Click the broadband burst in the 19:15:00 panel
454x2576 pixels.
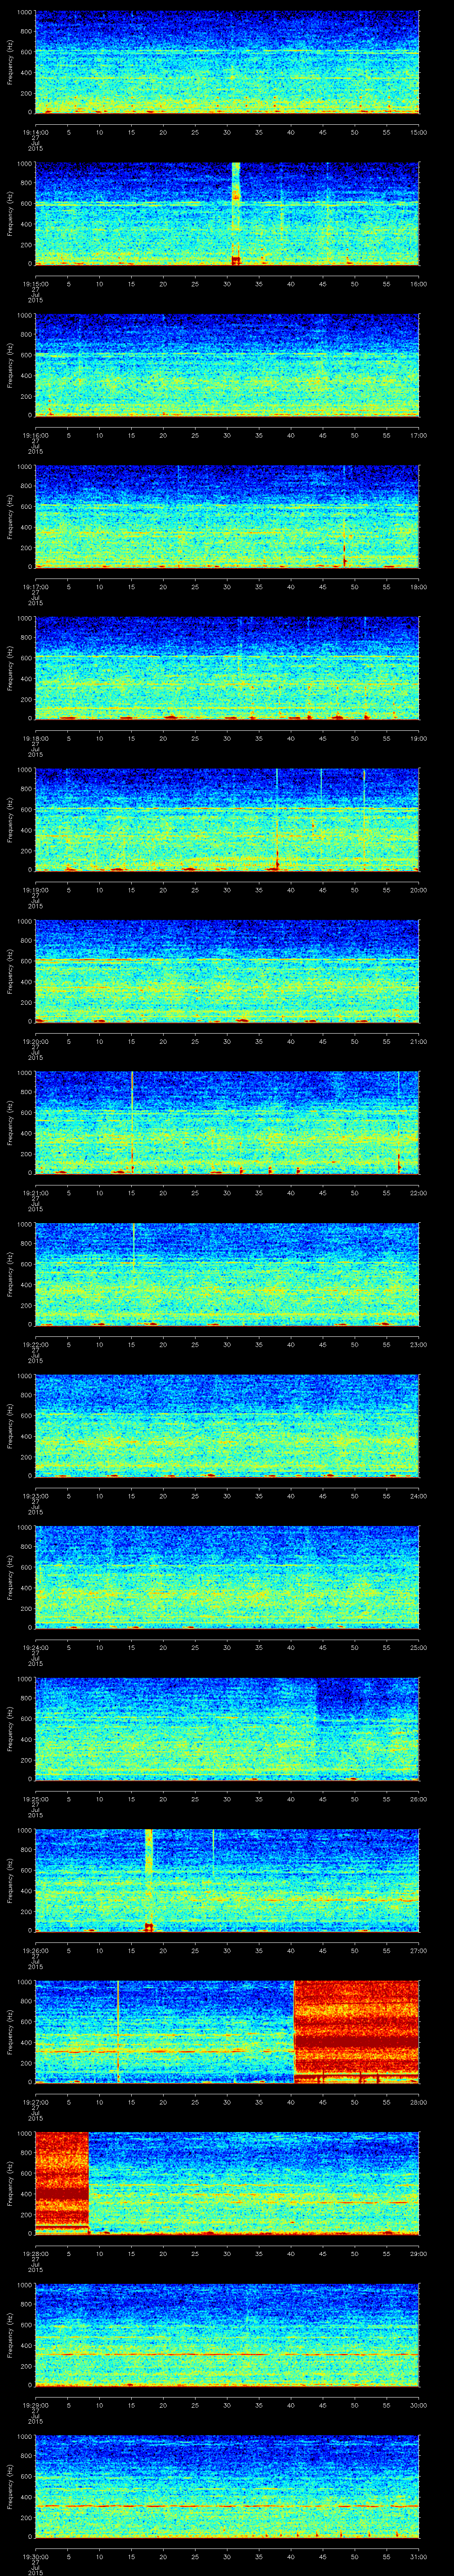click(x=236, y=213)
